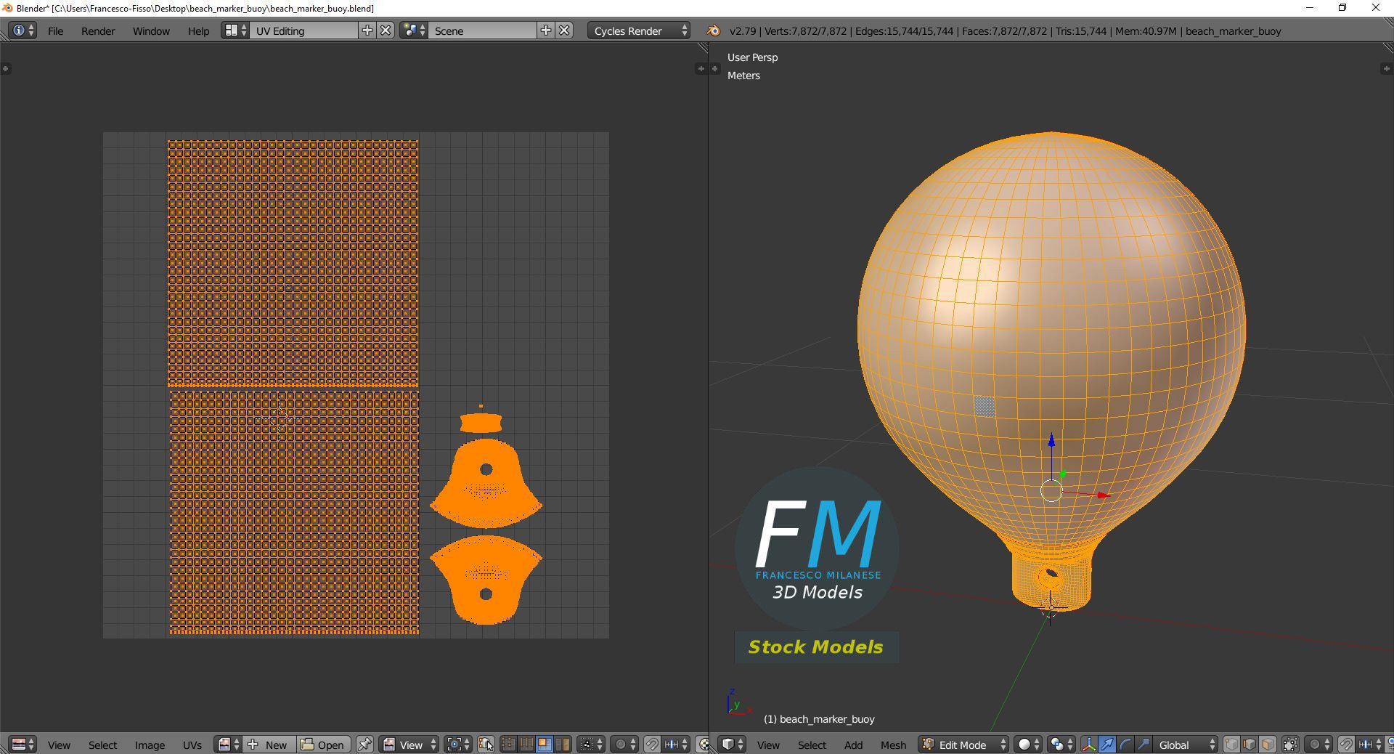Open UV snap element selector
Image resolution: width=1394 pixels, height=754 pixels.
676,745
